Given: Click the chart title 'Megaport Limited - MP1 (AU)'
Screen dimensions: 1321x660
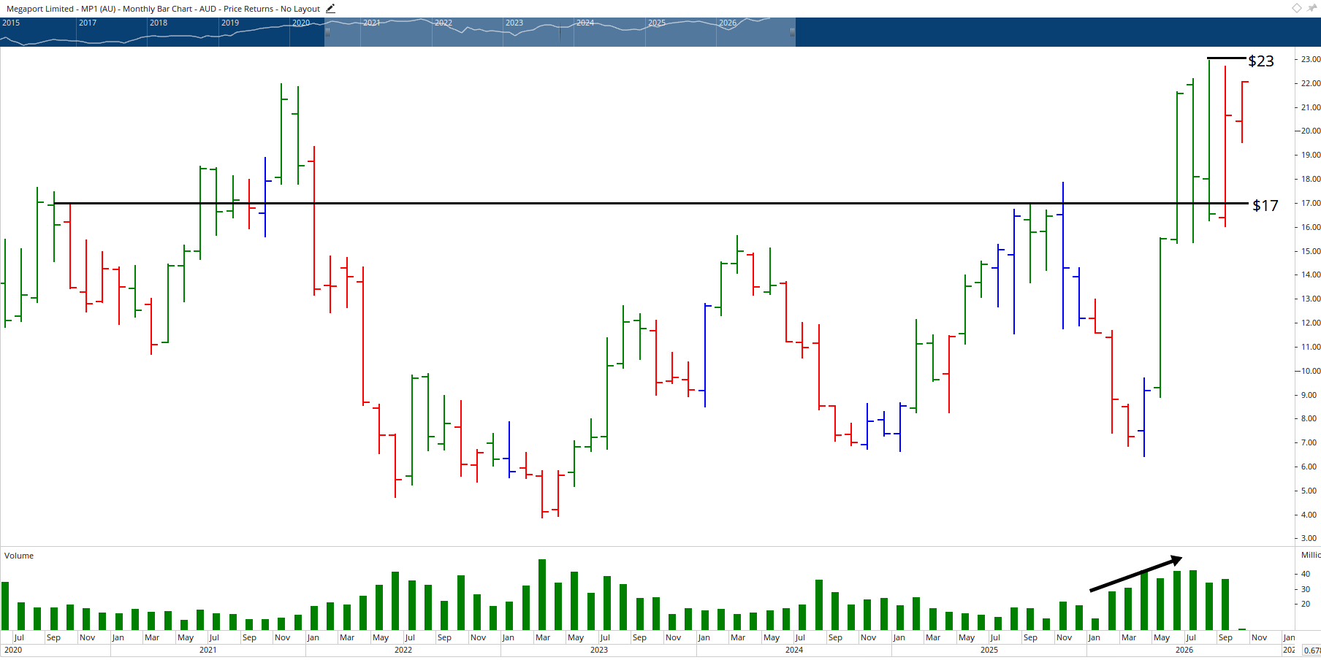Looking at the screenshot, I should pyautogui.click(x=61, y=9).
